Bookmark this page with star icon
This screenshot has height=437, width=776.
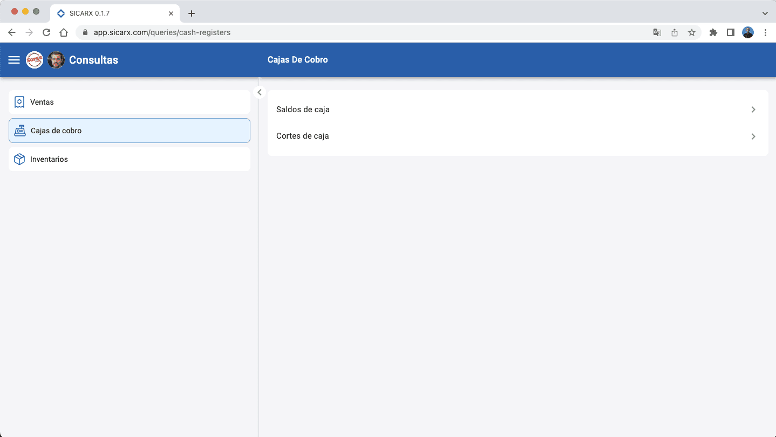691,32
